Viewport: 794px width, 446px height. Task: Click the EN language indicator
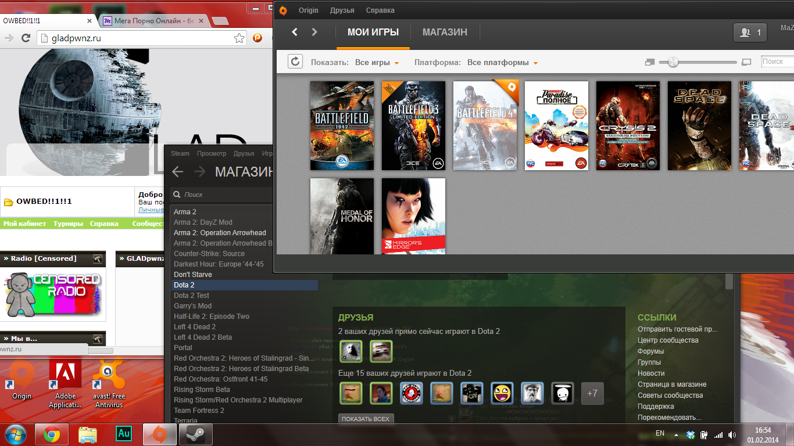pos(660,433)
